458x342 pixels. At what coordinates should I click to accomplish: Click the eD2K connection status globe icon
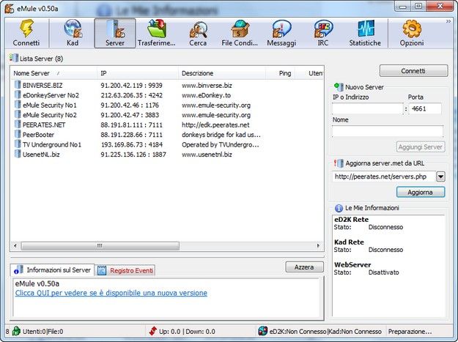pos(262,331)
